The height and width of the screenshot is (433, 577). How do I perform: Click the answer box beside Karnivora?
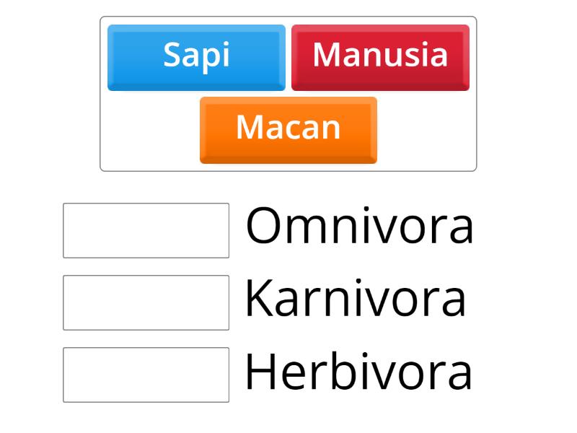tap(146, 301)
